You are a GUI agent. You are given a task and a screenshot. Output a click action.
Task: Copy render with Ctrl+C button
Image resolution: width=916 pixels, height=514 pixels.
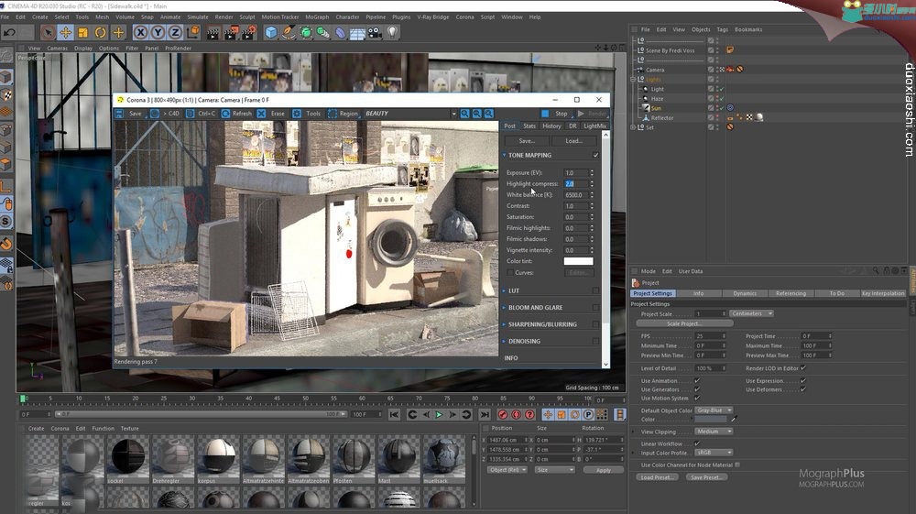201,114
